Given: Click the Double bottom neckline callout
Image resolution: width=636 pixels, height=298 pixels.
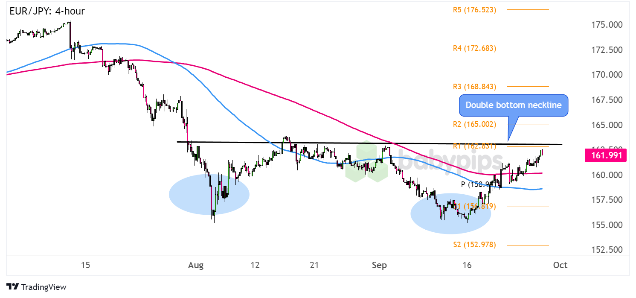Looking at the screenshot, I should 514,105.
